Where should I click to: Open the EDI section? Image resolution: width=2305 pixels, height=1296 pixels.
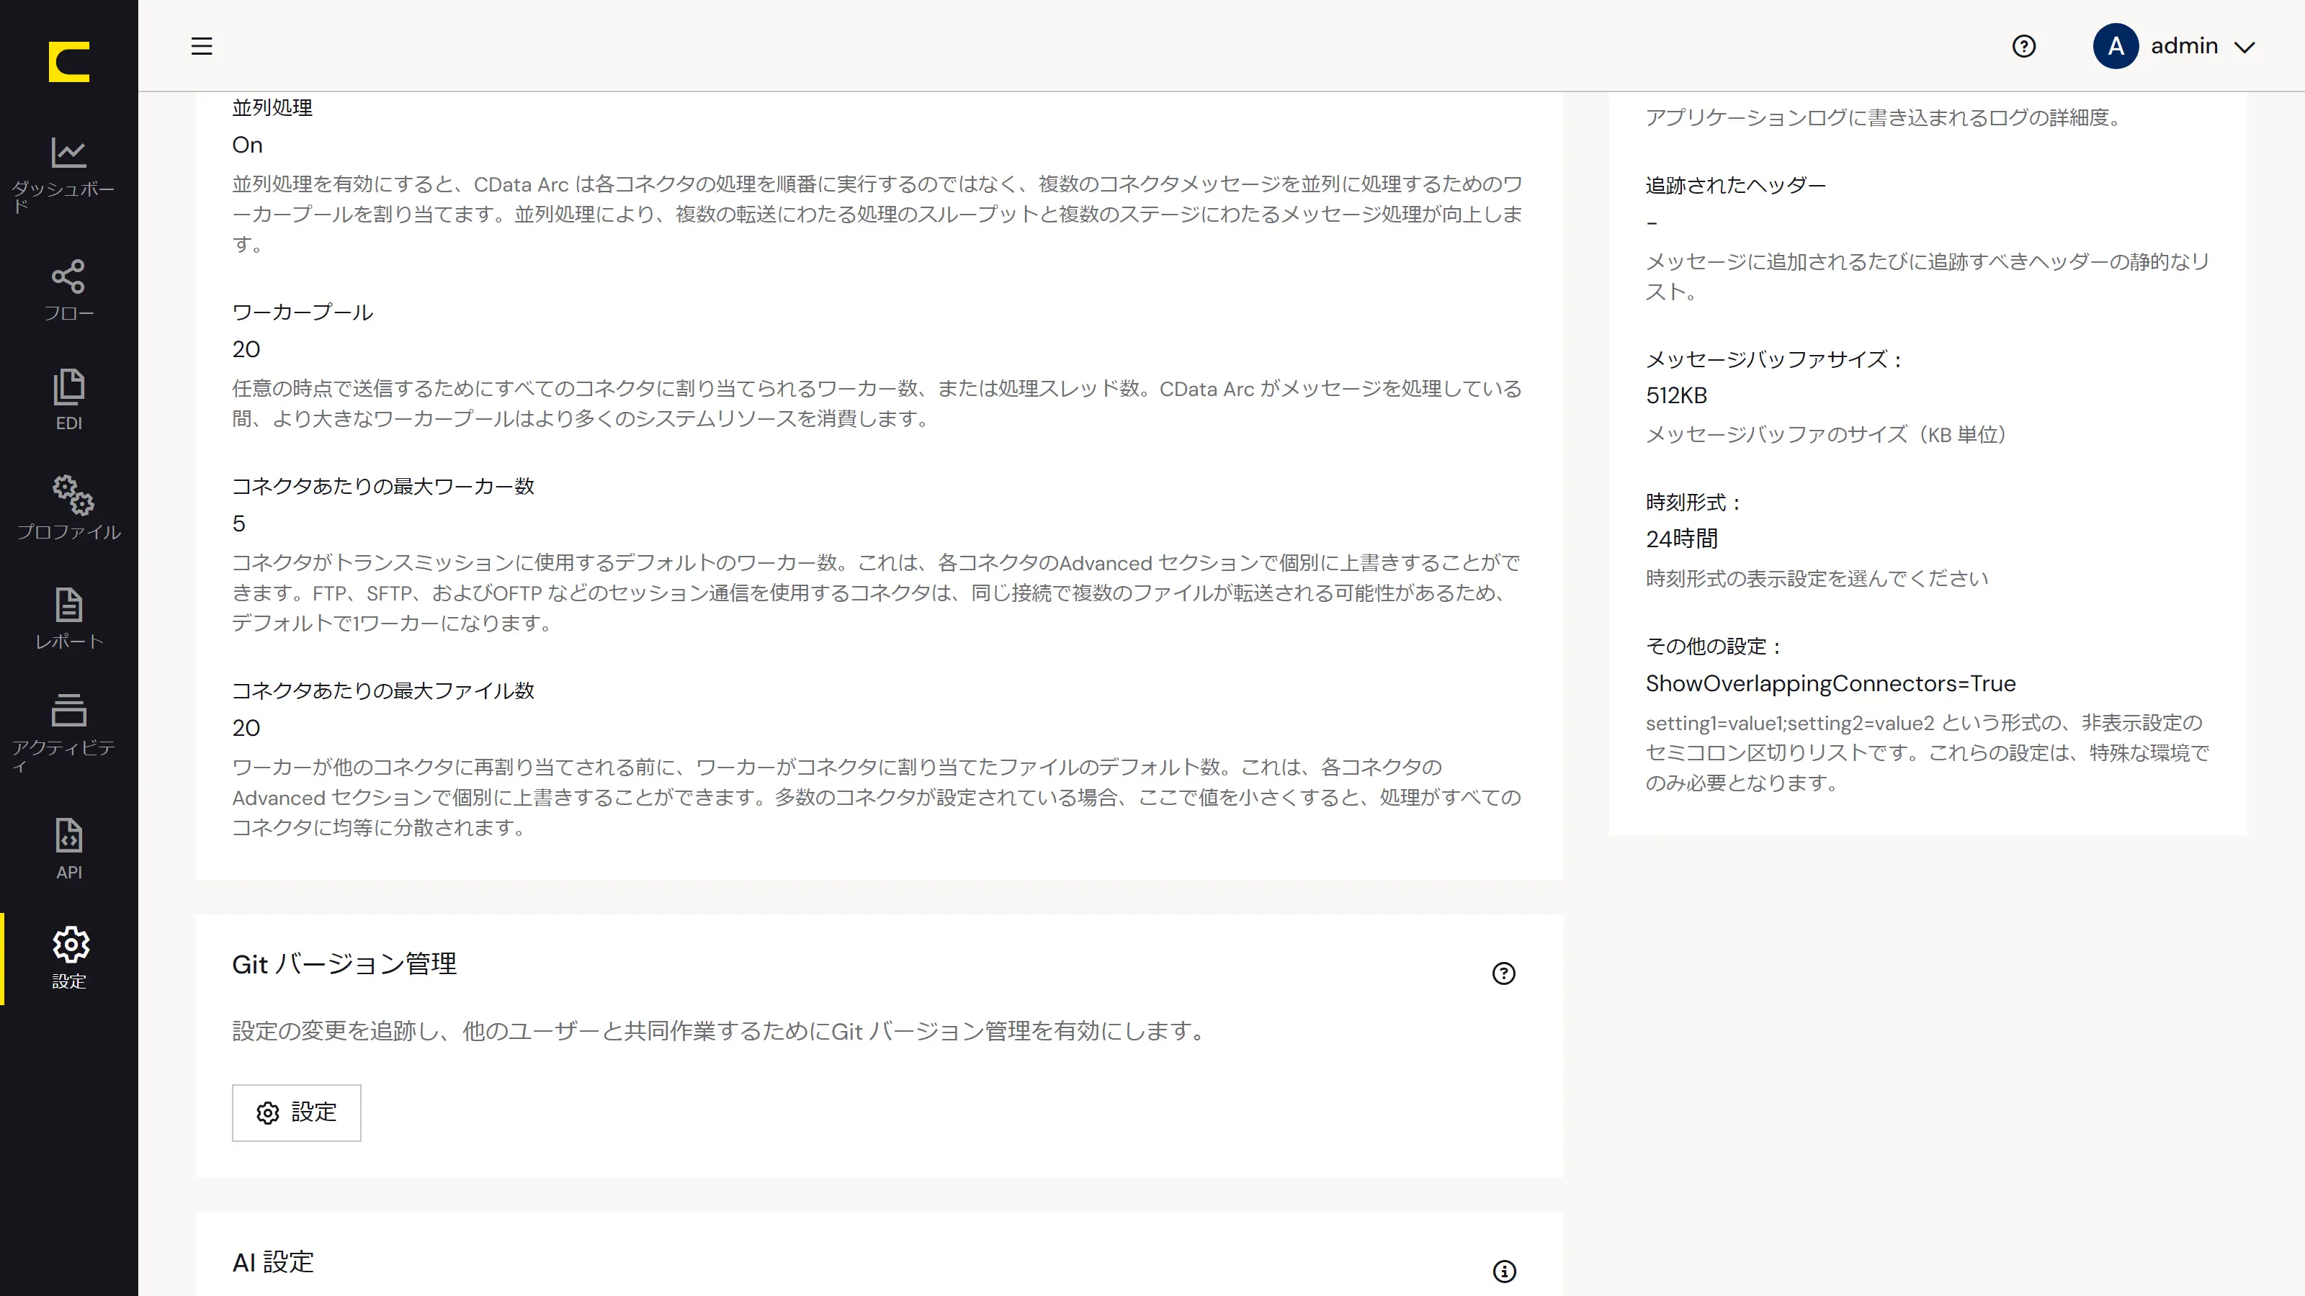tap(69, 399)
